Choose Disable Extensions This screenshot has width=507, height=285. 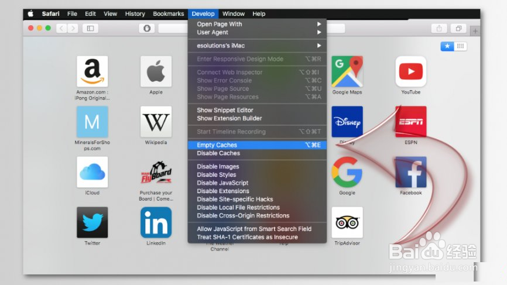257,191
